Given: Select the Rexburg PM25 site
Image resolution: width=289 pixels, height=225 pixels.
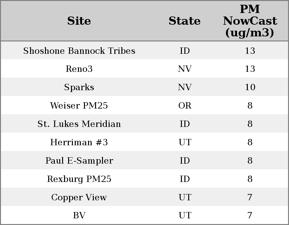Looking at the screenshot, I should (79, 179).
